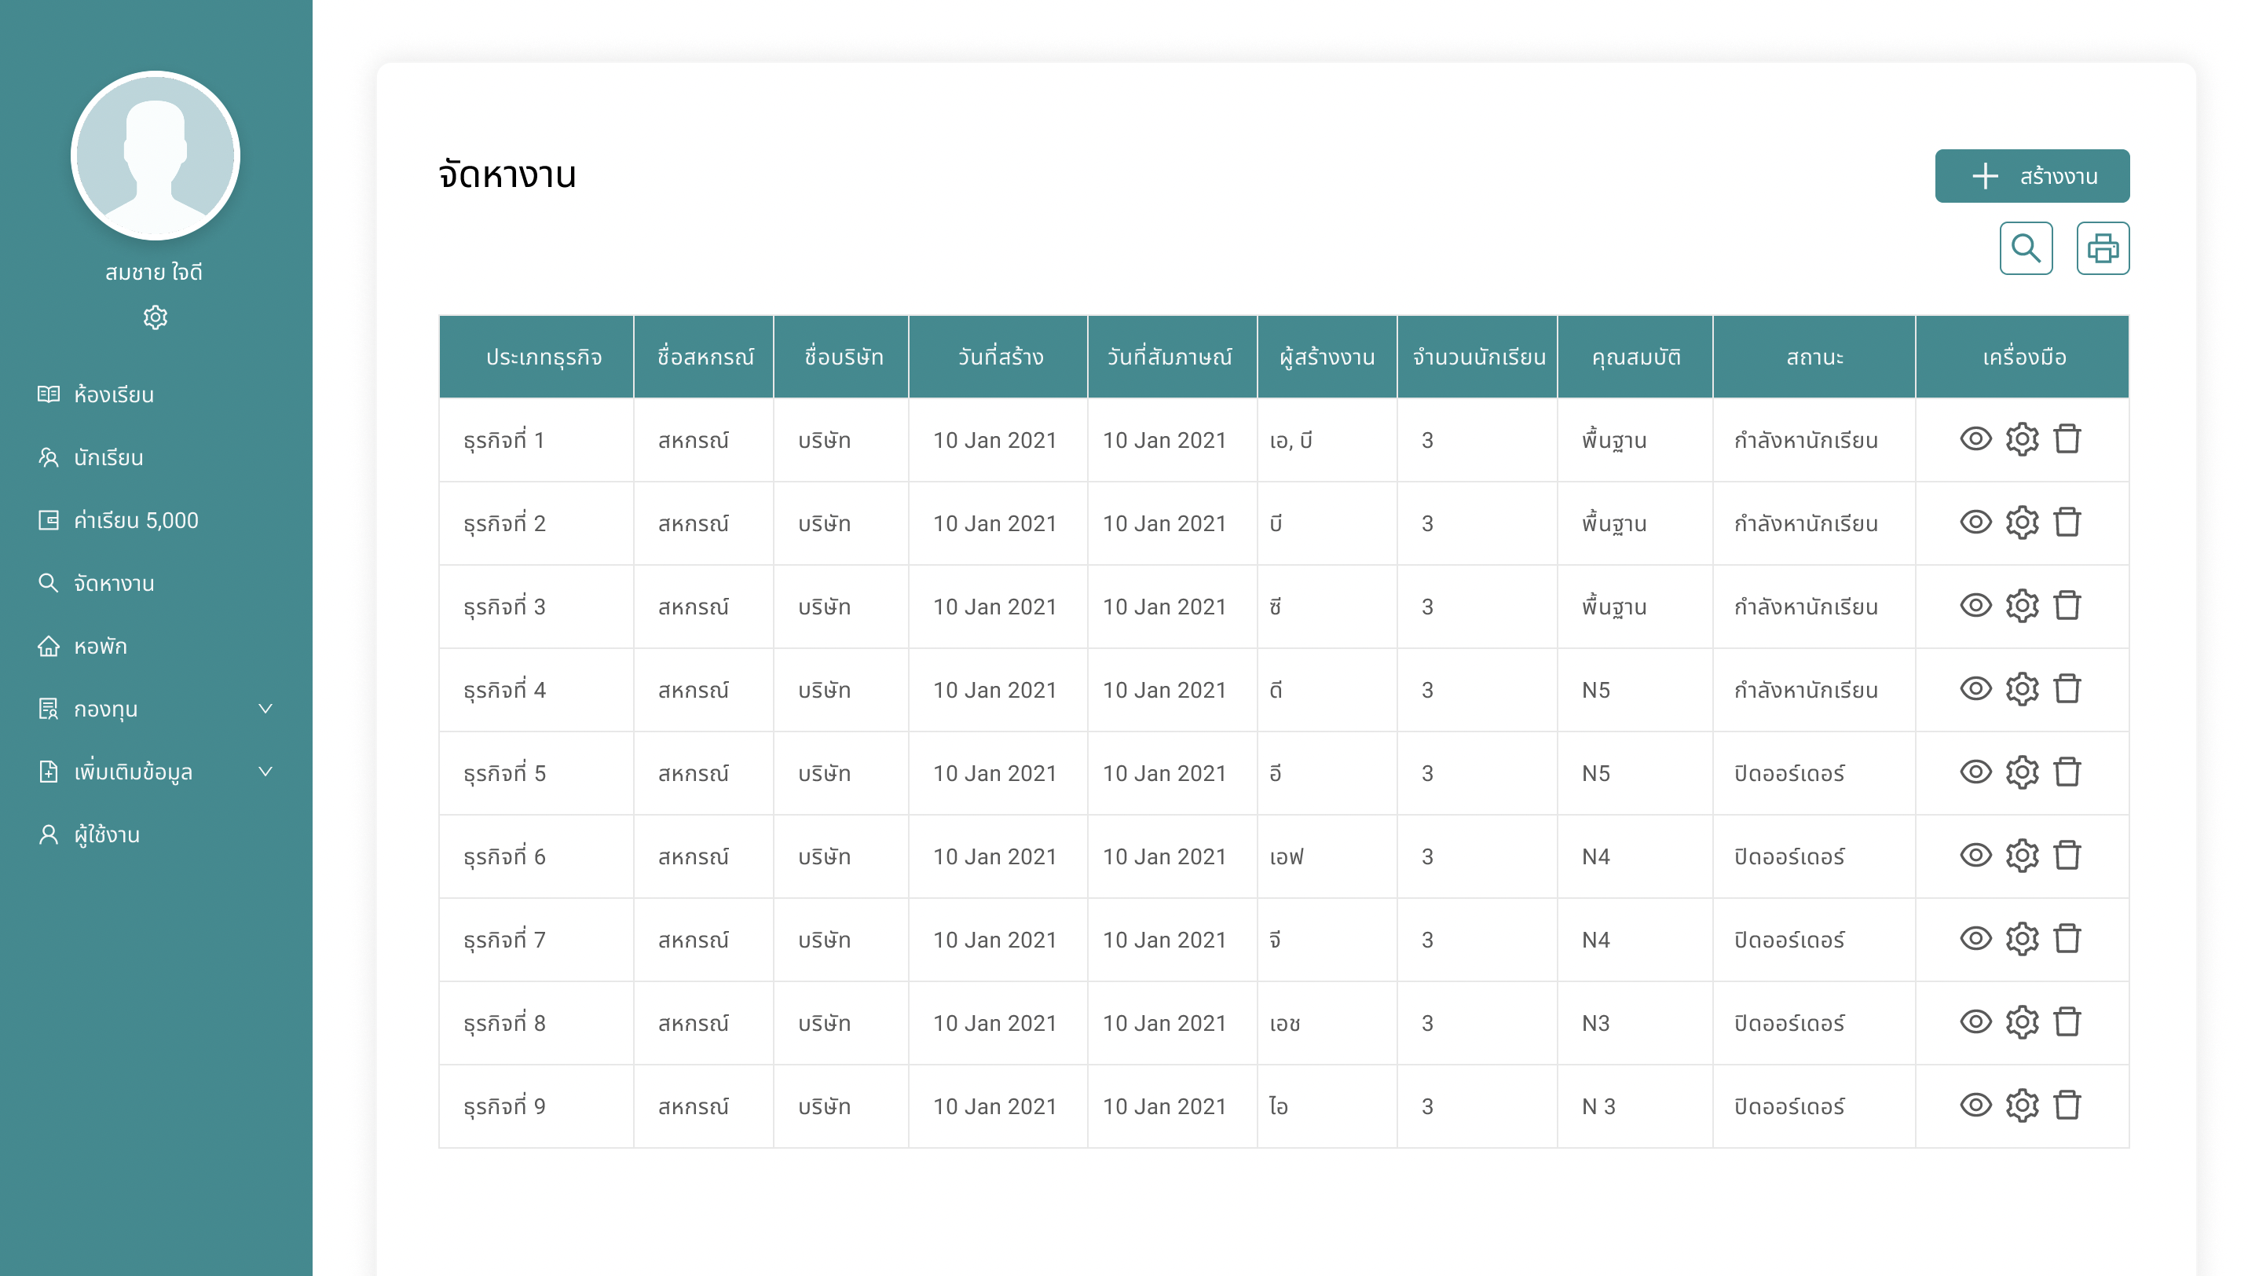Expand the เพิ่มเติมข้อมูล submenu chevron
2248x1276 pixels.
click(265, 772)
